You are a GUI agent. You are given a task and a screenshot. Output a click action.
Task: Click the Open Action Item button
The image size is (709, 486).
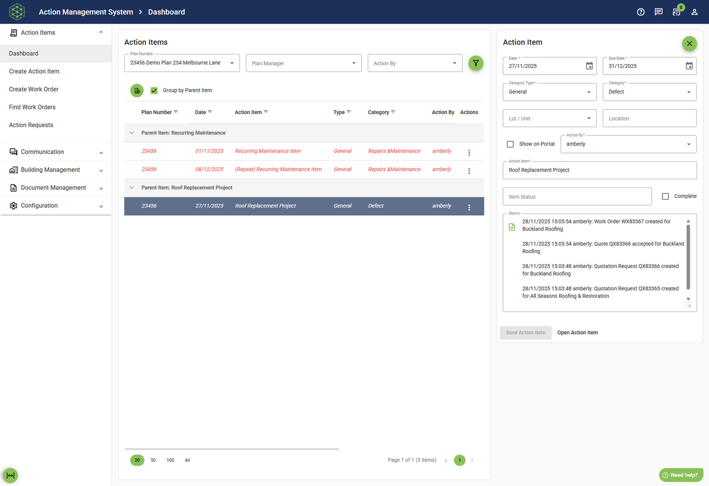(x=577, y=332)
